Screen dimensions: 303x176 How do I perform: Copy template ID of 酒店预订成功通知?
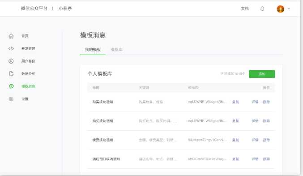coord(235,159)
